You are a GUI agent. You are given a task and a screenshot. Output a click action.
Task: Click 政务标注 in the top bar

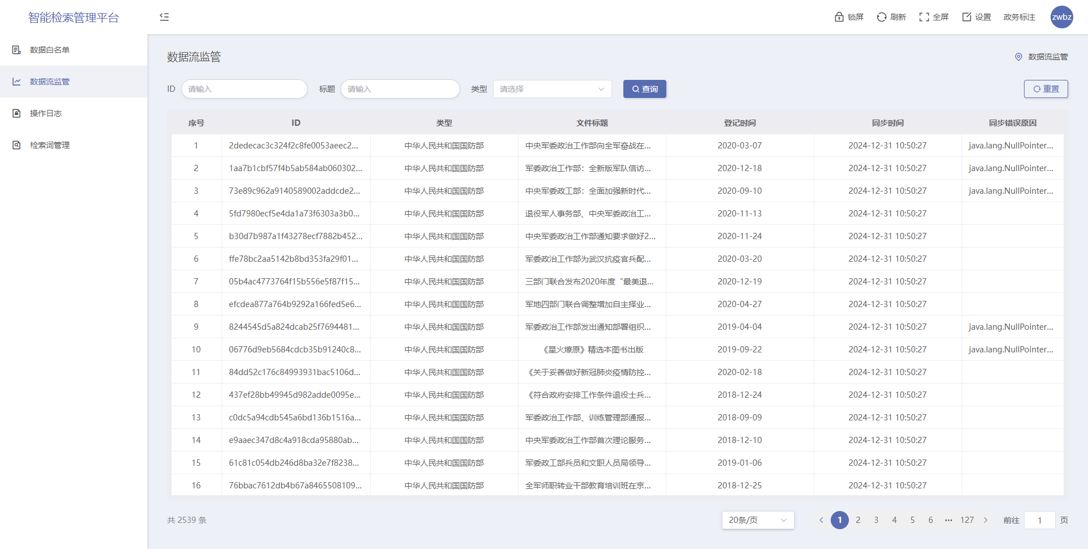point(1019,17)
